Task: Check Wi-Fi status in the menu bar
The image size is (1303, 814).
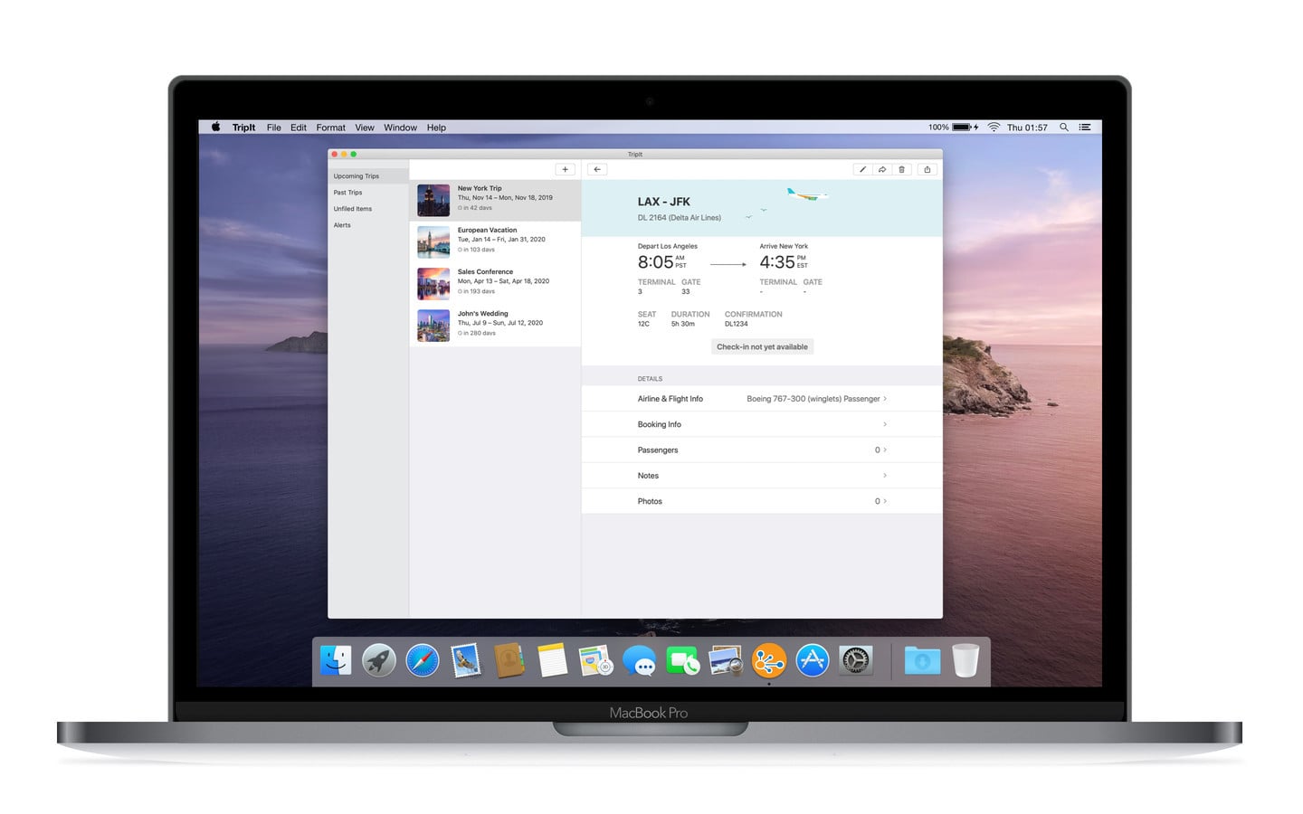Action: (x=993, y=127)
